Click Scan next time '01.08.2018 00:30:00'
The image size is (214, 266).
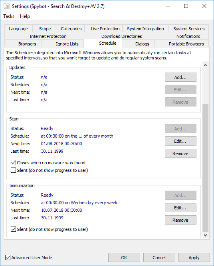[61, 144]
